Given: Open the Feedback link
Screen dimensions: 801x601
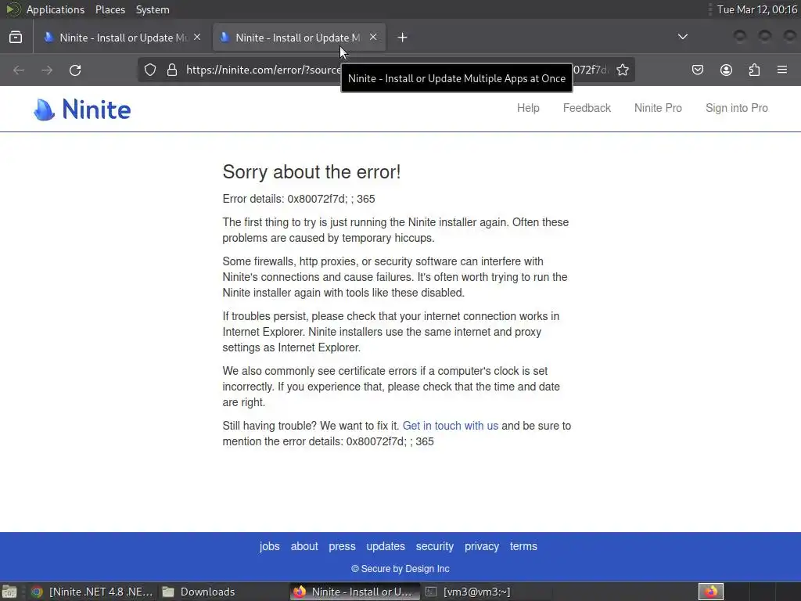Looking at the screenshot, I should (587, 108).
